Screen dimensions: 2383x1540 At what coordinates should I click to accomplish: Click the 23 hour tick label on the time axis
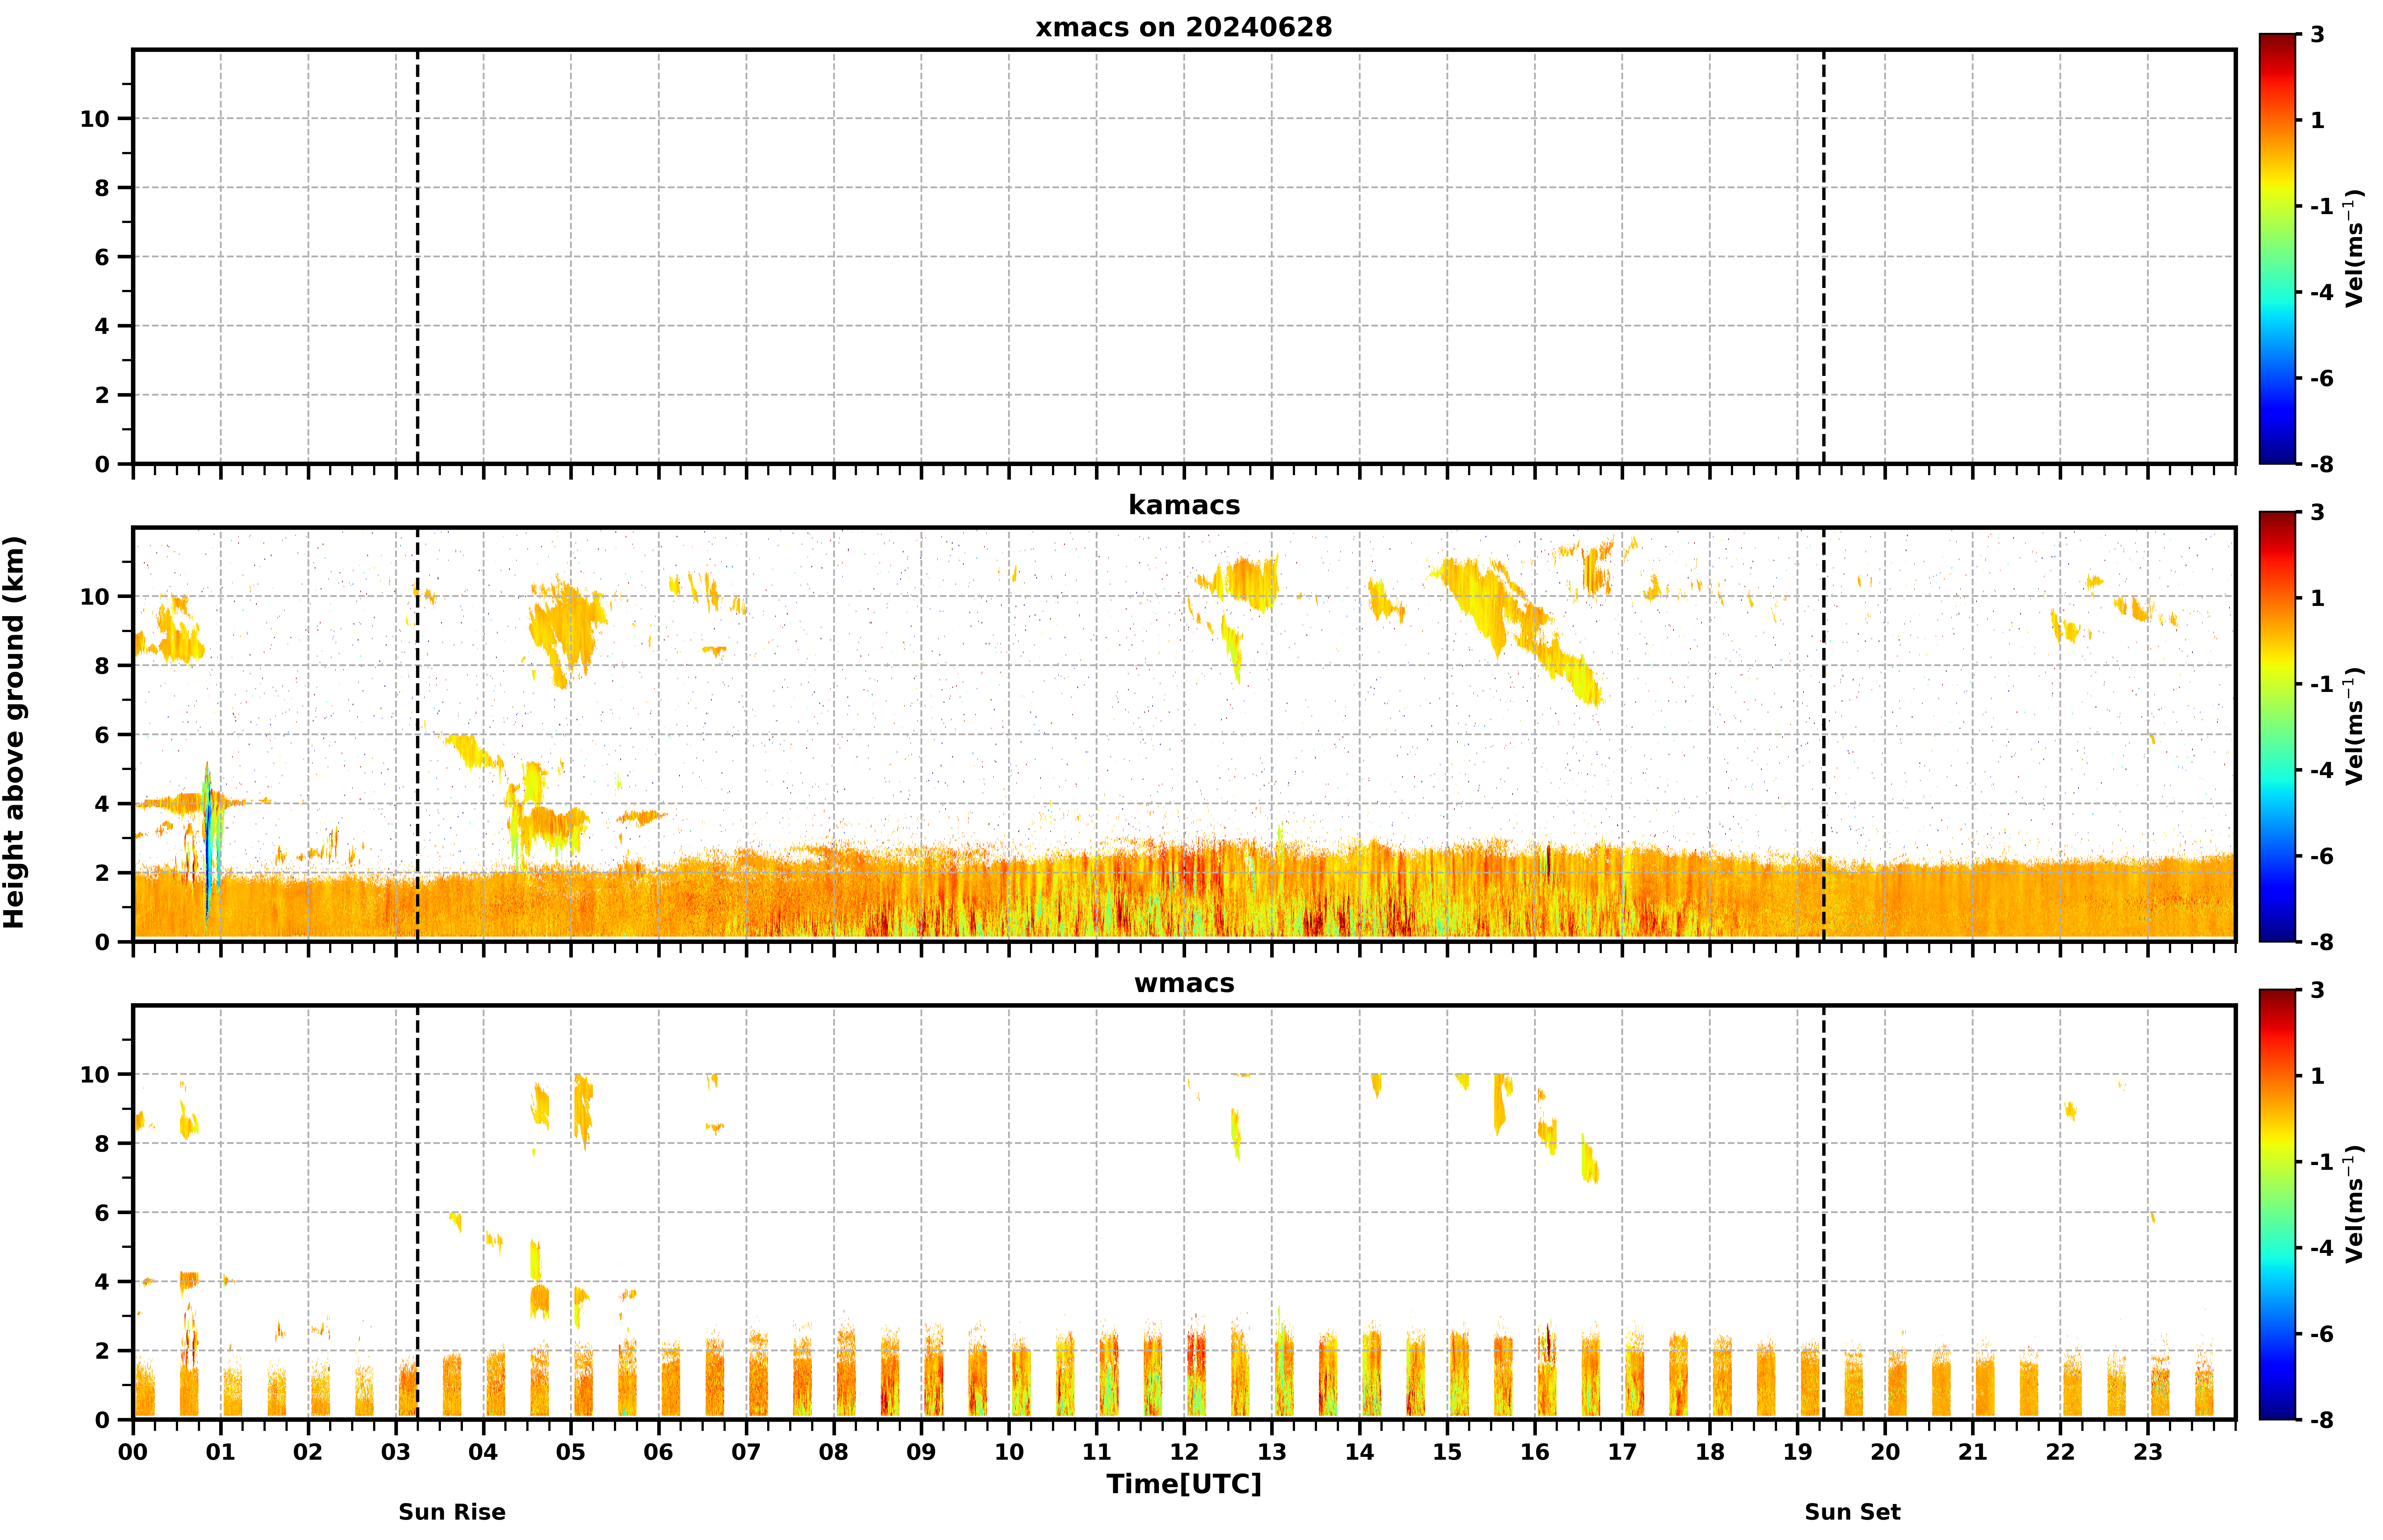2148,1452
